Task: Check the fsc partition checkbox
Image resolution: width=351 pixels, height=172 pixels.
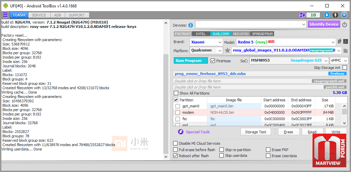Action: [x=178, y=119]
